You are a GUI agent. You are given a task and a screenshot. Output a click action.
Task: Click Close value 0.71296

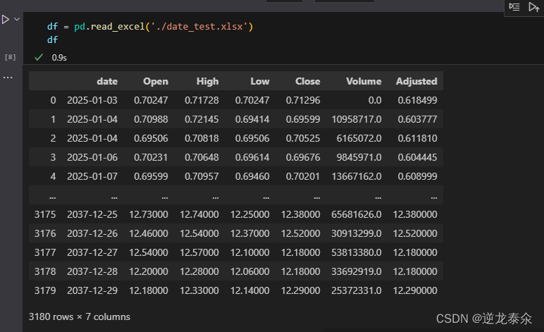(x=303, y=100)
